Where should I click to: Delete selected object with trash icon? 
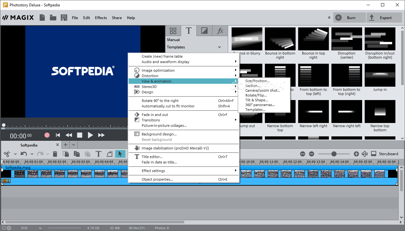tap(55, 154)
